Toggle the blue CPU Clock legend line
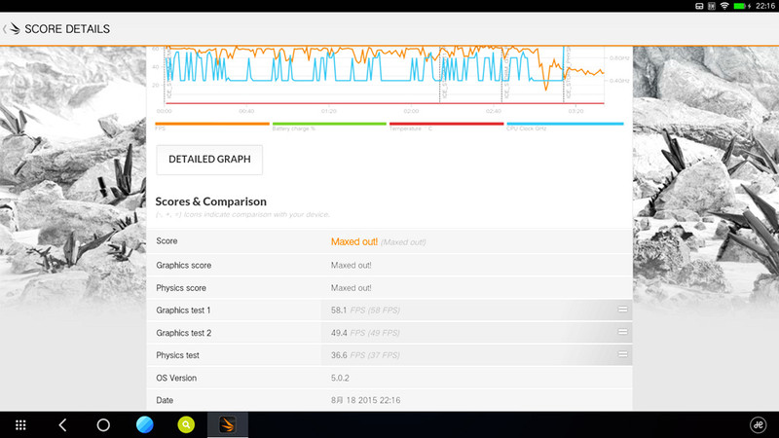 pyautogui.click(x=565, y=124)
